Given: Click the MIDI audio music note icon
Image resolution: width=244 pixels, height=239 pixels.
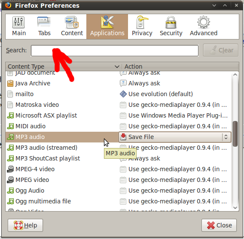Looking at the screenshot, I should [x=10, y=126].
